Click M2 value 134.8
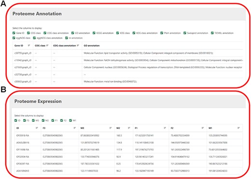The width and height of the screenshot is (251, 179). point(119,142)
